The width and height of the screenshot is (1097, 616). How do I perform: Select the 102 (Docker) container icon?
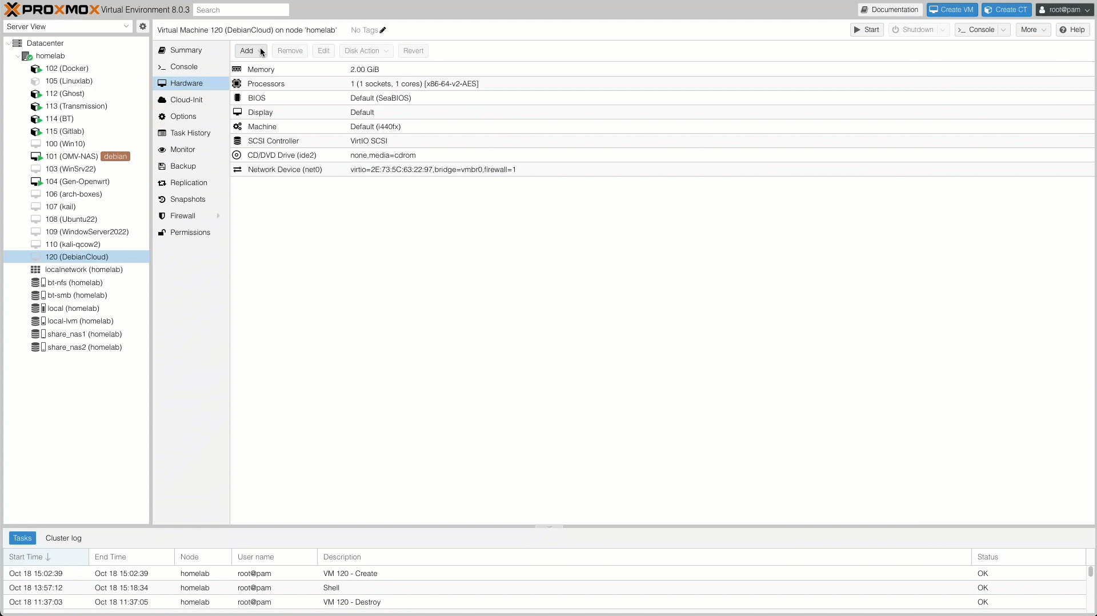click(36, 69)
